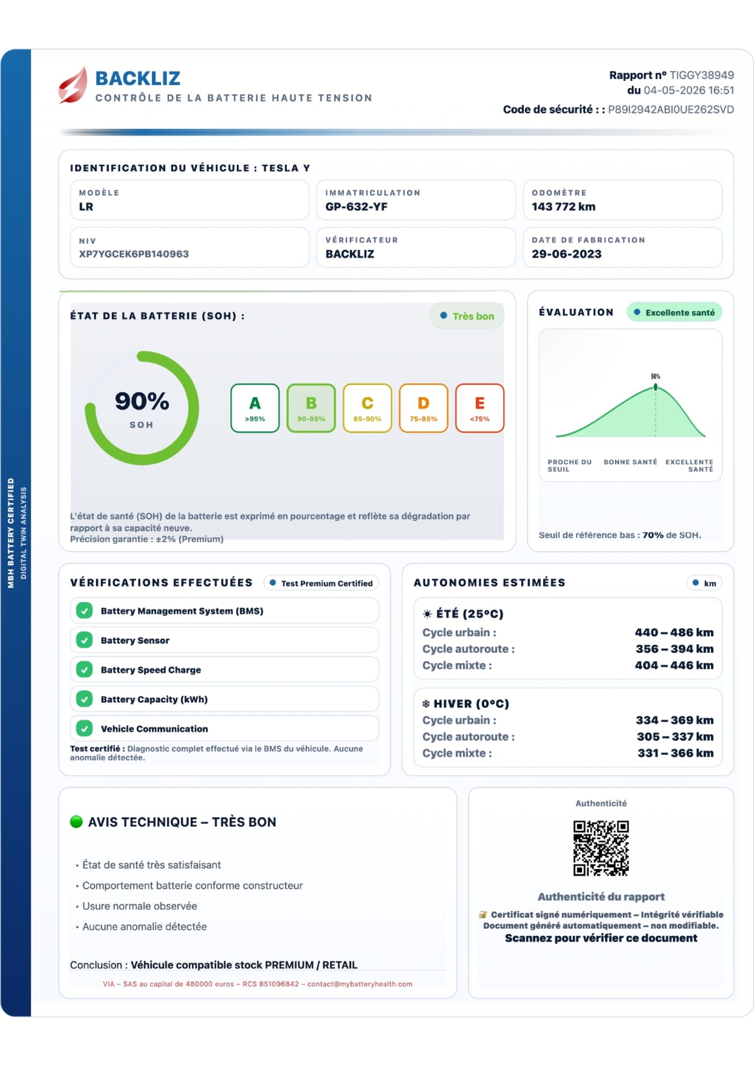This screenshot has width=754, height=1066.
Task: Click the Excellente santé badge beside ÉVALUATION
Action: pos(674,312)
